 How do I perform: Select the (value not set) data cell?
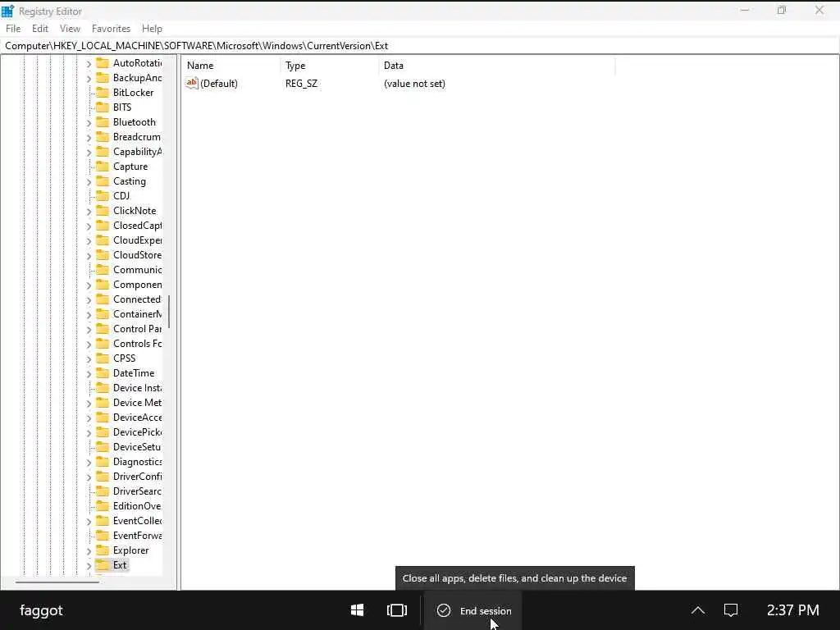(x=414, y=84)
